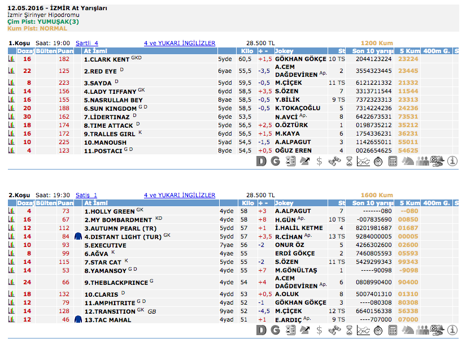The height and width of the screenshot is (347, 475).
Task: Select horse name SUN KINGDOM
Action: (110, 108)
